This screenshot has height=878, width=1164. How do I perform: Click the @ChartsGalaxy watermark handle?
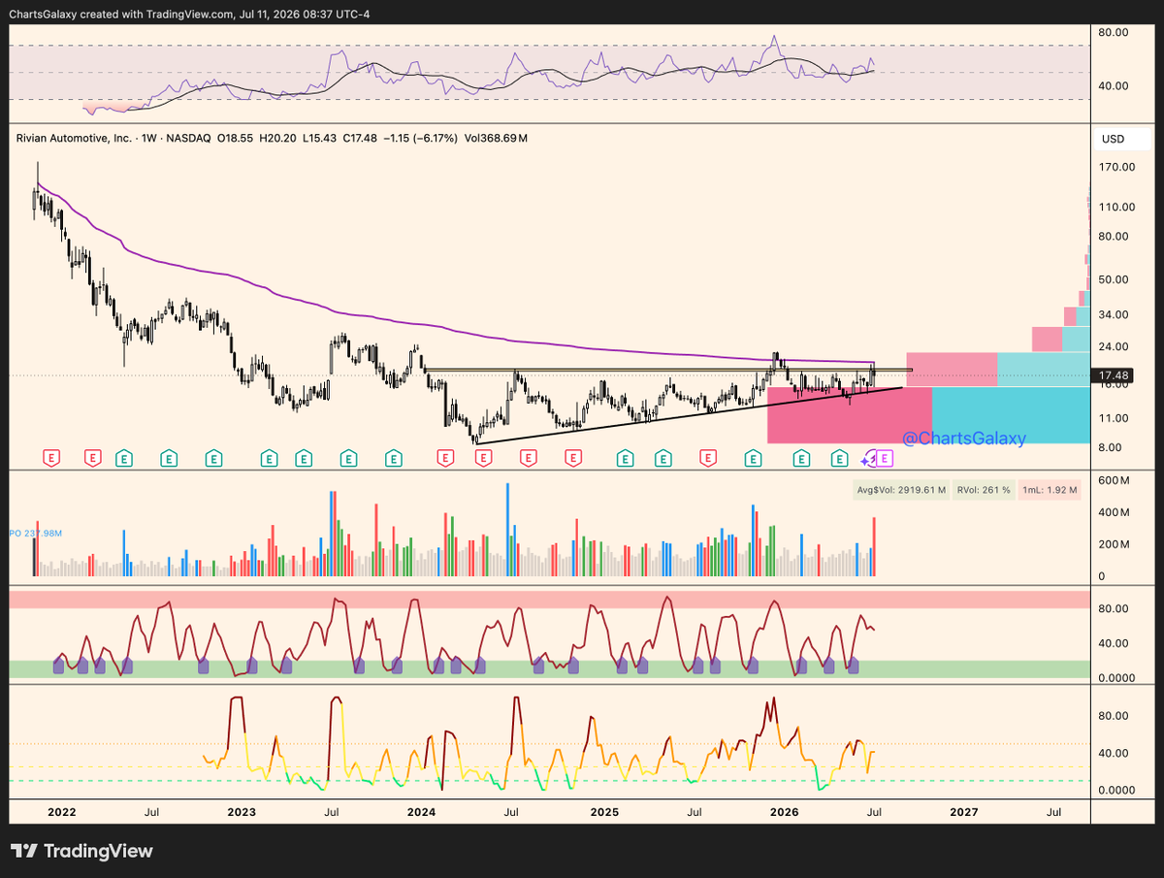964,439
